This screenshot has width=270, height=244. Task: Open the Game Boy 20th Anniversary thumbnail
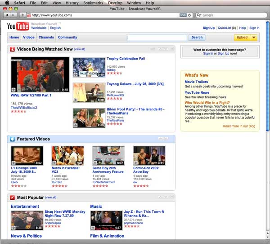point(108,156)
